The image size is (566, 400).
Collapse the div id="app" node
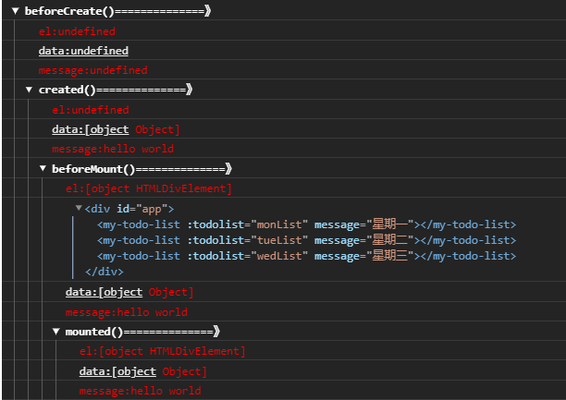[79, 208]
